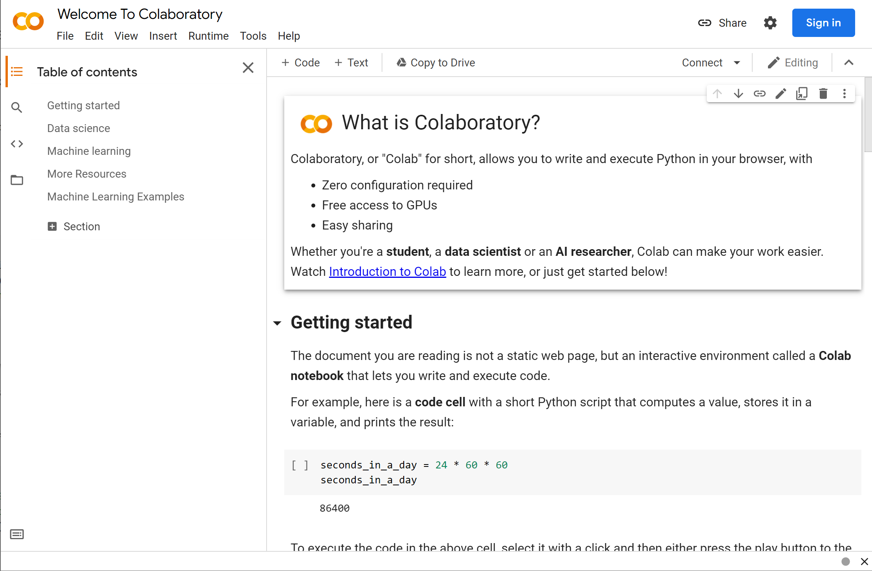Click the Sign in button
The width and height of the screenshot is (872, 571).
pos(823,23)
